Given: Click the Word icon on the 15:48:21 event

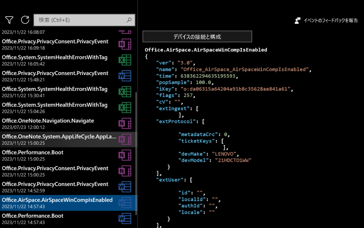Looking at the screenshot, I should tap(125, 76).
